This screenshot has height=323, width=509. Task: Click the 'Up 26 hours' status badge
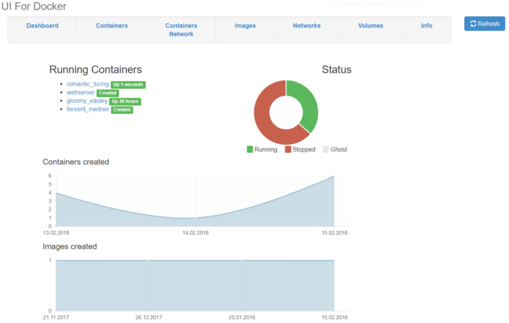coord(125,101)
